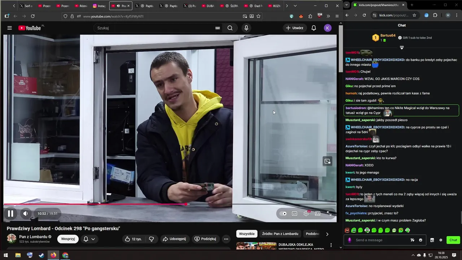Click the purple microphone icon in chat input

(x=349, y=240)
